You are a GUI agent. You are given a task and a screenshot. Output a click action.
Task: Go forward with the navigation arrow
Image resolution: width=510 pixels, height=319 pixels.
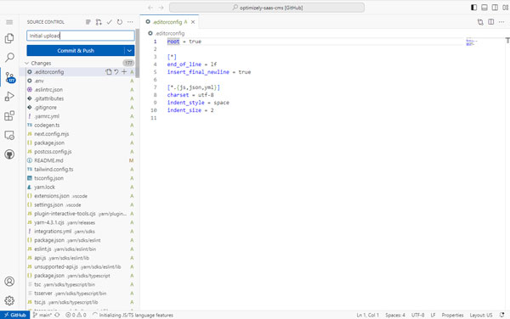pos(161,8)
